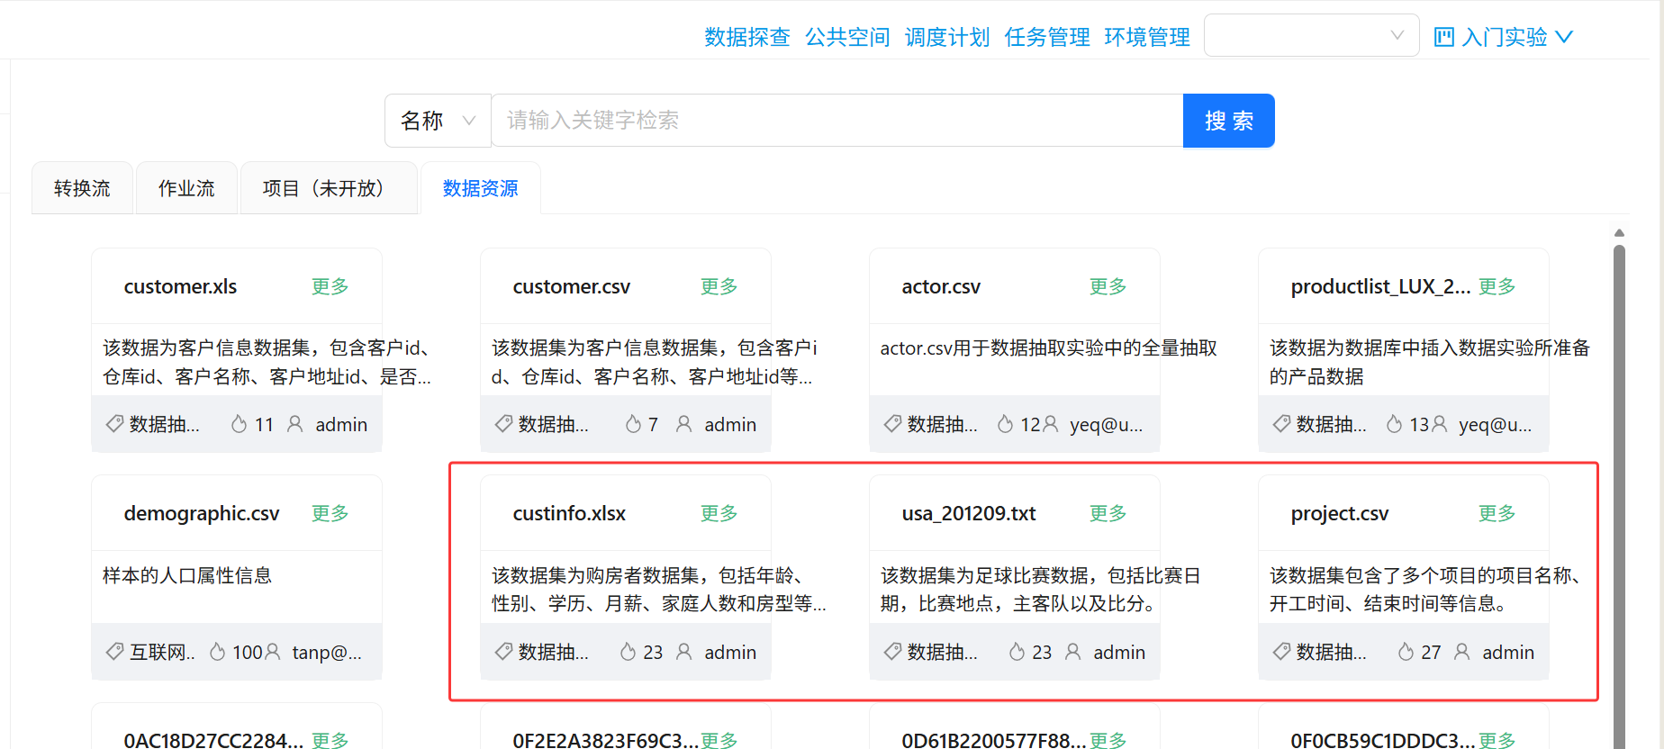The width and height of the screenshot is (1664, 749).
Task: Click 更多 on usa_201209.txt card
Action: point(1108,513)
